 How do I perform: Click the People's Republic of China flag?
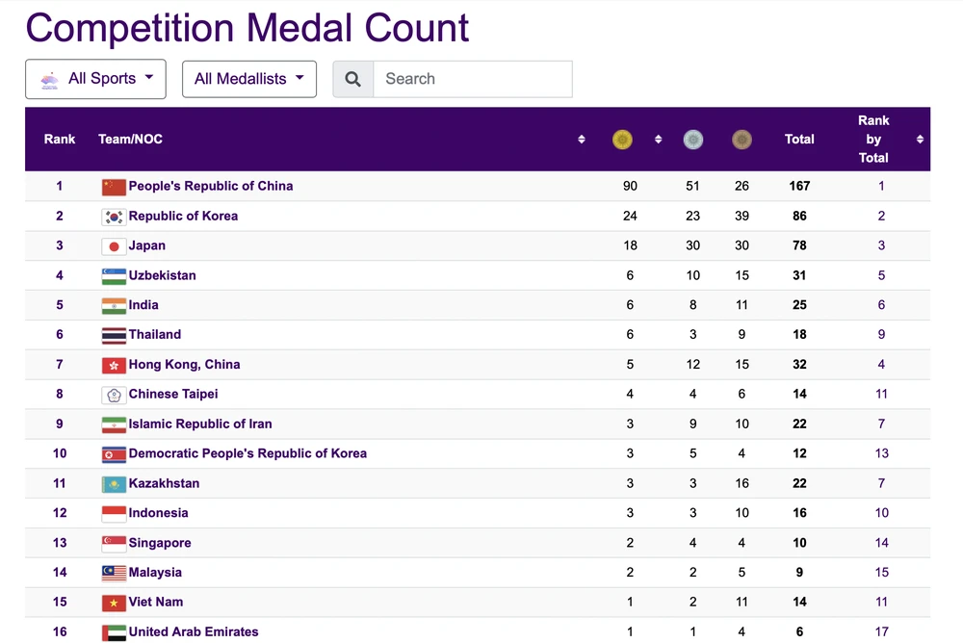114,187
